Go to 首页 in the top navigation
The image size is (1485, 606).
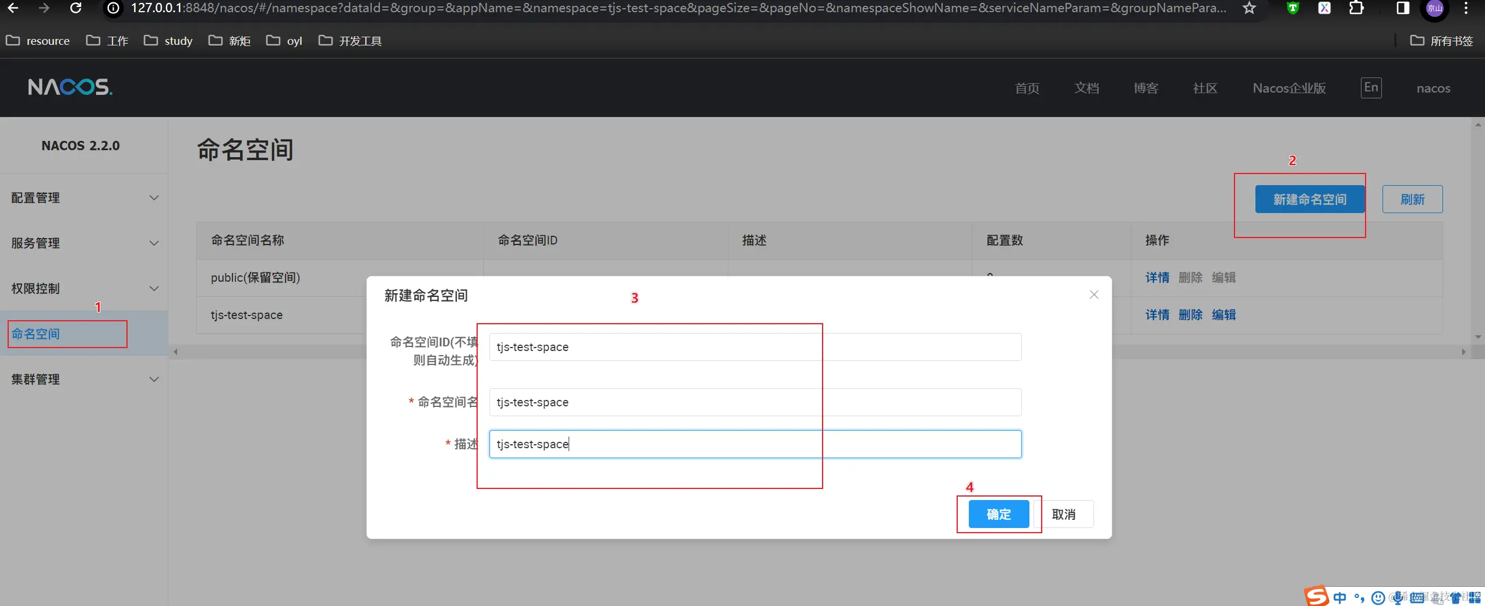[x=1027, y=88]
